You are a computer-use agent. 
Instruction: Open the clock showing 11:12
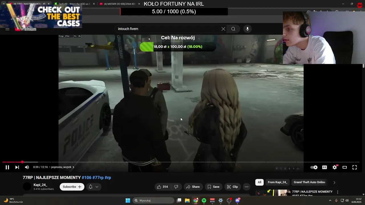click(356, 200)
